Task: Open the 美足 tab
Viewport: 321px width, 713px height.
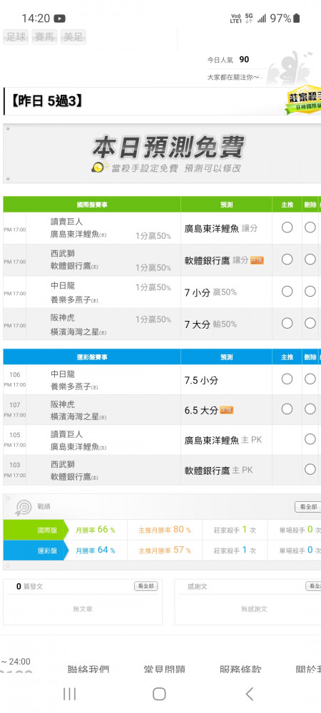Action: coord(73,37)
